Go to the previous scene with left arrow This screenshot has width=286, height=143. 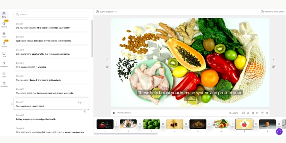click(107, 59)
